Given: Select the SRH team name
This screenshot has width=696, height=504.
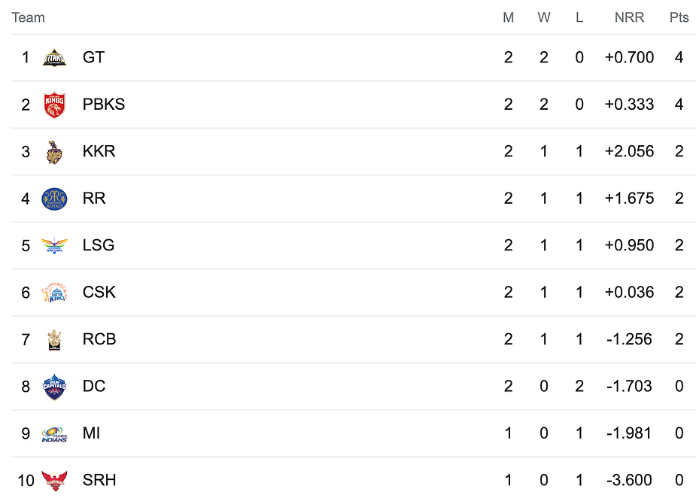Looking at the screenshot, I should [x=99, y=480].
